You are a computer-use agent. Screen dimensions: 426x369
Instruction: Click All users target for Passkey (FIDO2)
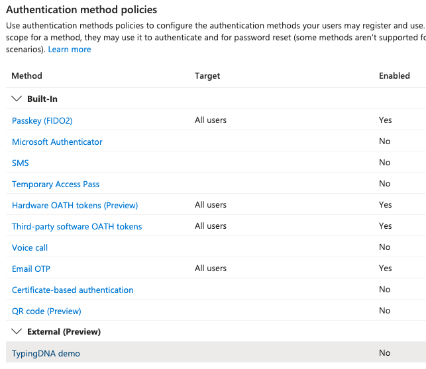[211, 120]
